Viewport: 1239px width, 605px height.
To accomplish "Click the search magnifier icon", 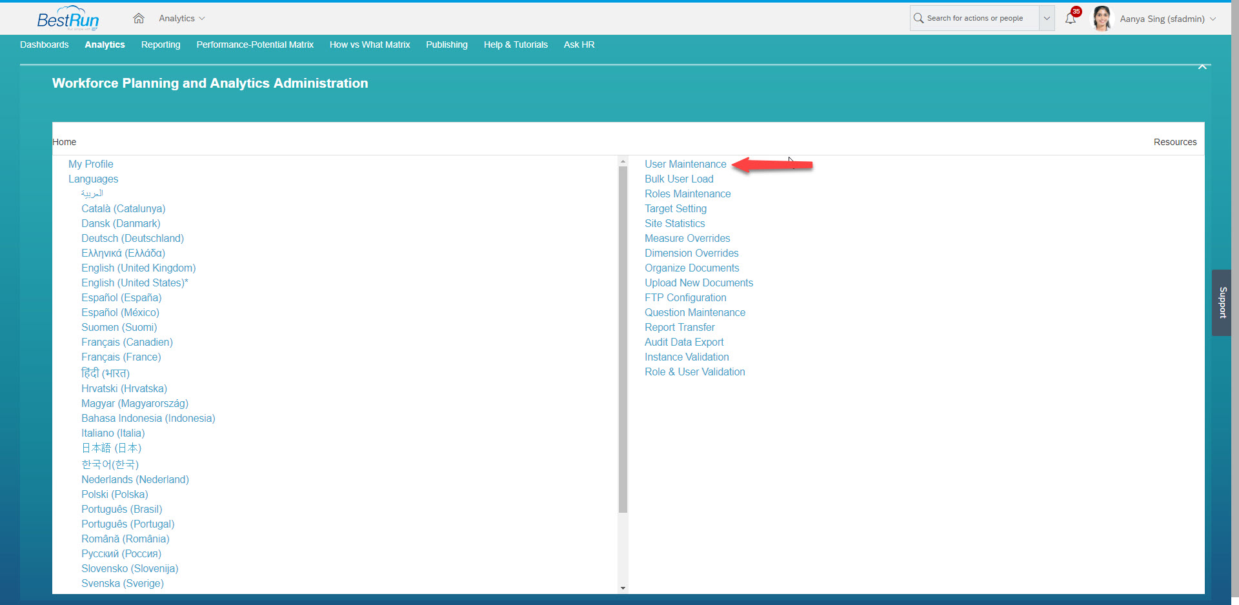I will [x=918, y=18].
